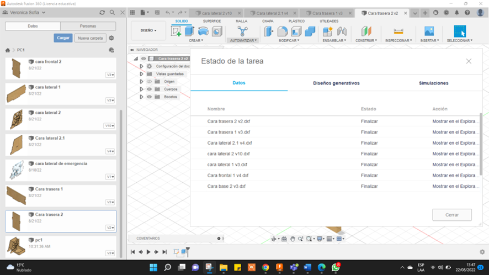Click the Construct plane icon
This screenshot has height=275, width=489.
366,31
